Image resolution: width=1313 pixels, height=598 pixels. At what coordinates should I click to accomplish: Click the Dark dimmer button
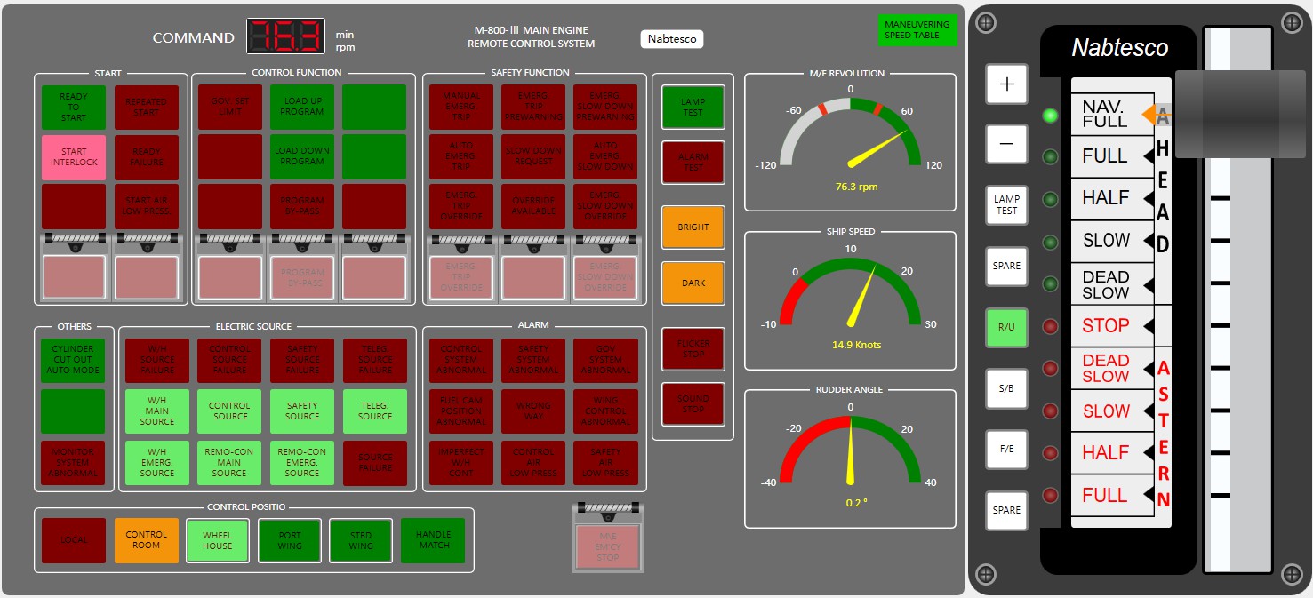[x=693, y=283]
